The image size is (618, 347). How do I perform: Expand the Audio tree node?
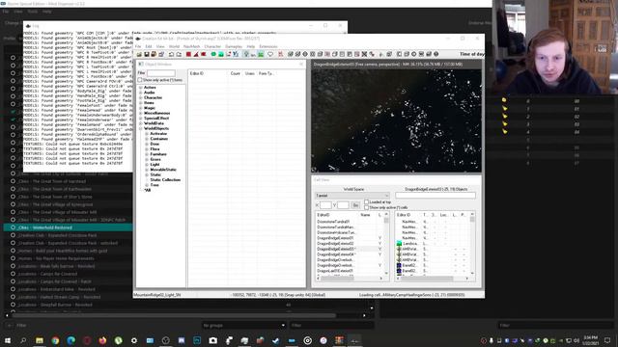click(141, 93)
